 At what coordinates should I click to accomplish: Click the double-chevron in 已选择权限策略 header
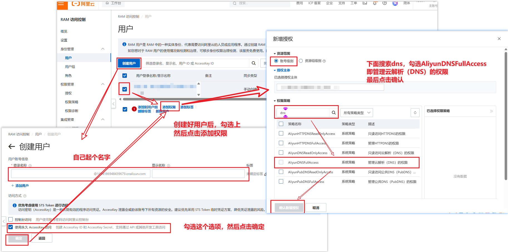(491, 111)
